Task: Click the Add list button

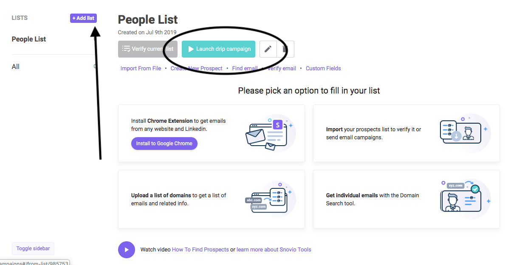Action: 83,18
